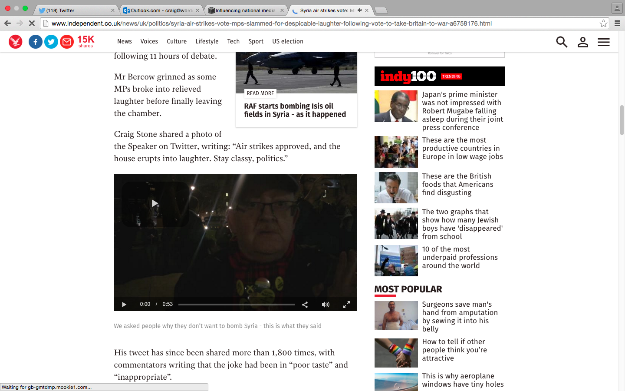Click the indy100 trending banner
The image size is (625, 391).
pos(440,76)
